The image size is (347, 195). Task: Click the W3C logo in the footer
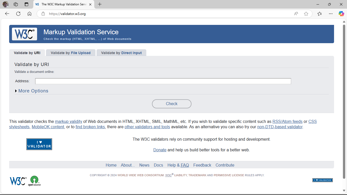pyautogui.click(x=18, y=181)
